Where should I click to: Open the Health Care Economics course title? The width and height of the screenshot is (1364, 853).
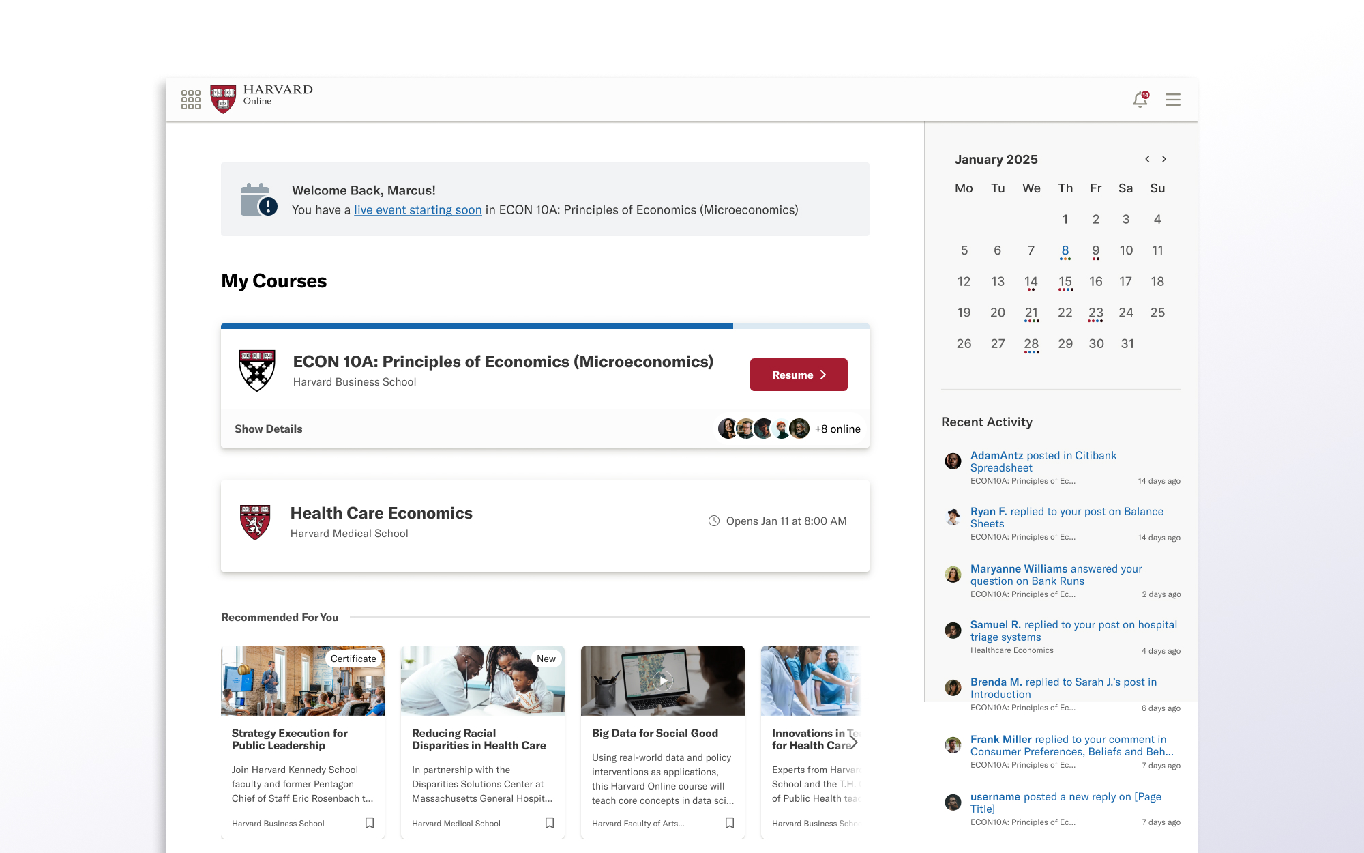381,513
